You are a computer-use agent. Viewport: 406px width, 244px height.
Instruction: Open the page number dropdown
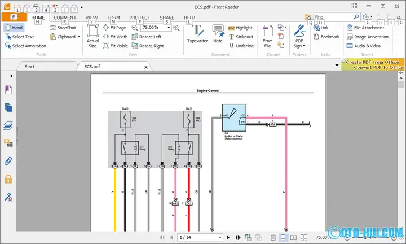pos(220,237)
